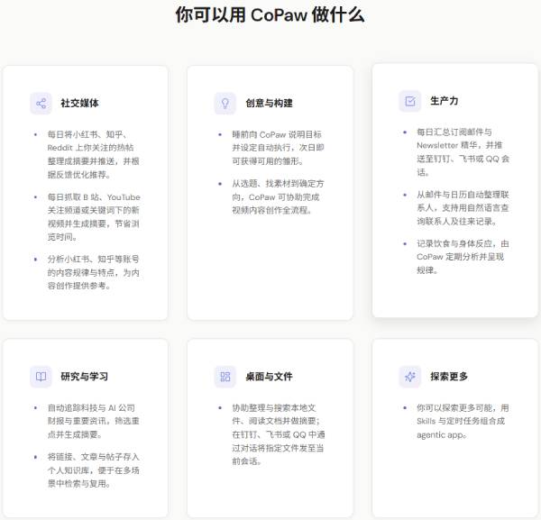Click the checkbox icon for 生产力
This screenshot has height=520, width=541.
point(409,101)
